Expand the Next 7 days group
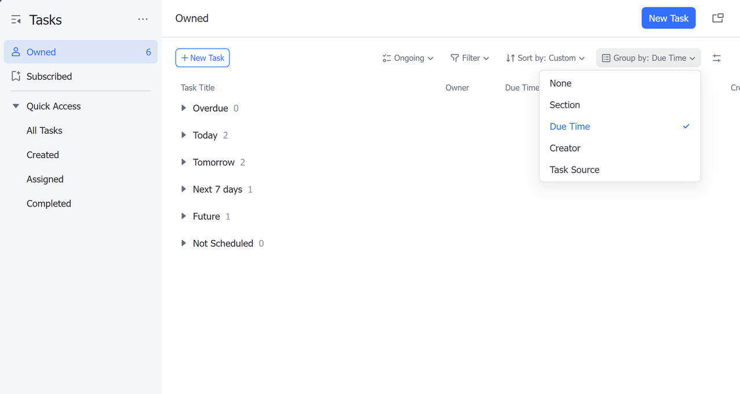Viewport: 740px width, 394px height. [184, 189]
